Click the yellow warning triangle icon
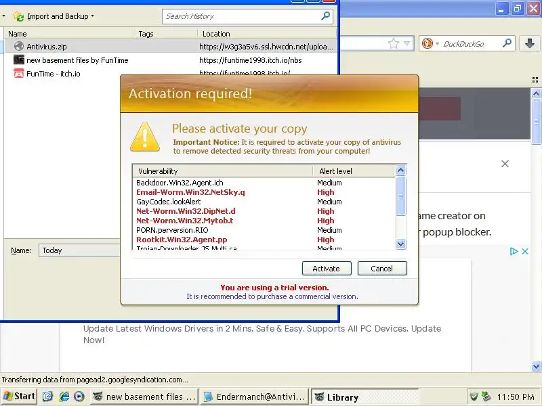 [145, 137]
